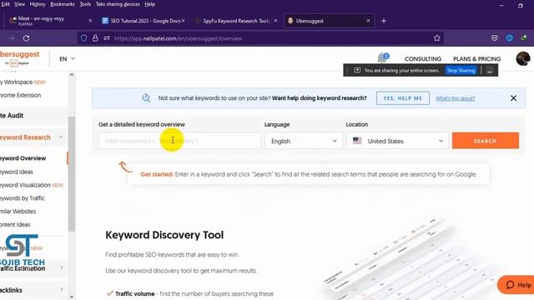Click the sidebar scroll down arrow
The width and height of the screenshot is (534, 300).
[72, 297]
